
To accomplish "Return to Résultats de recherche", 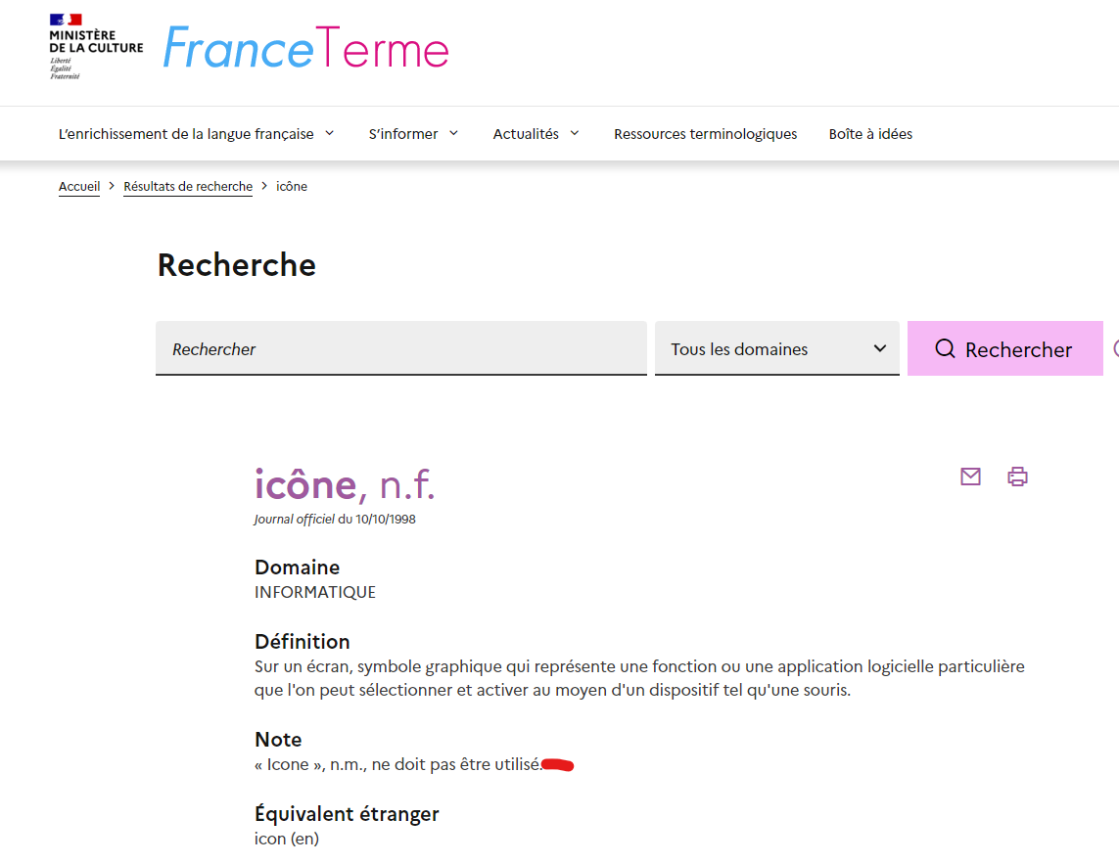I will coord(188,186).
